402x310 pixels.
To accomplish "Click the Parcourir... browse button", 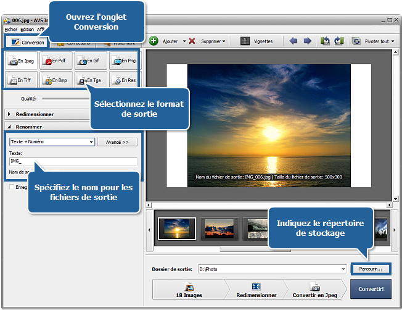I will tap(370, 269).
